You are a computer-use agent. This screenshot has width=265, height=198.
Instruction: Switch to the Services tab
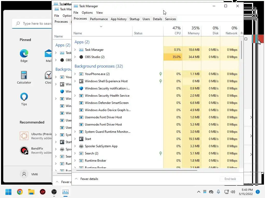click(171, 19)
